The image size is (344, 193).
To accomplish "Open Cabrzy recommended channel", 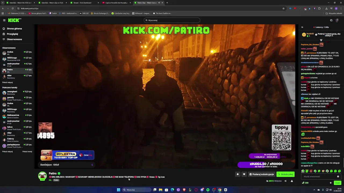I will (x=17, y=139).
